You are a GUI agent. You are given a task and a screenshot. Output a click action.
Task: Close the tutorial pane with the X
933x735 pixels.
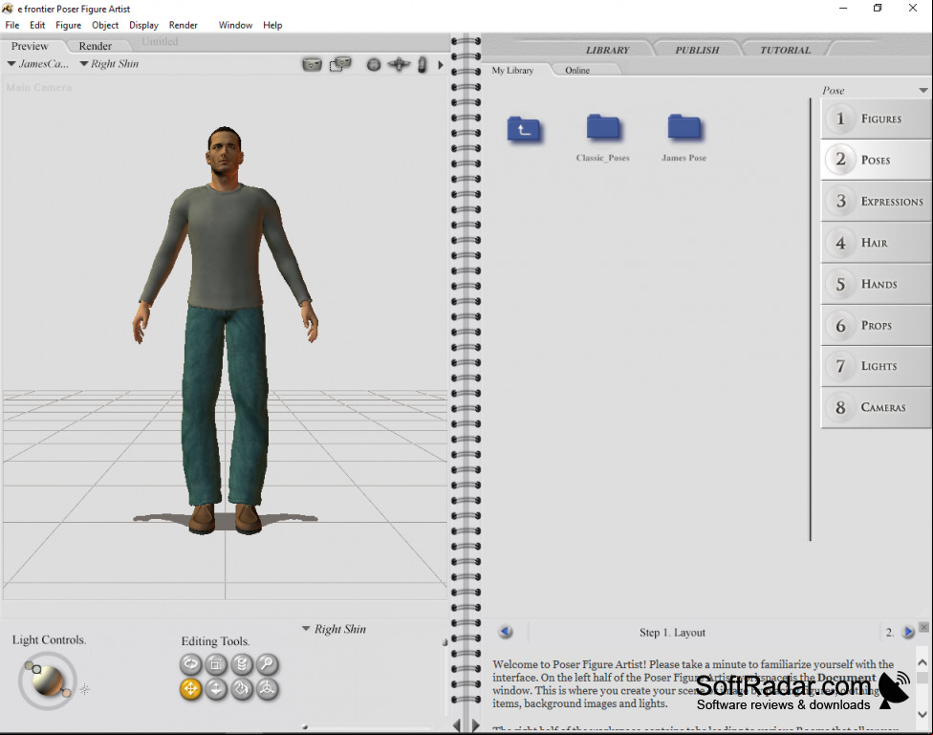coord(923,627)
